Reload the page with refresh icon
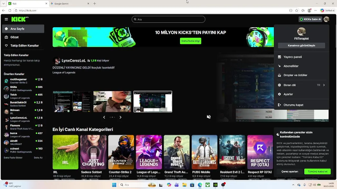337x189 pixels. pos(10,10)
